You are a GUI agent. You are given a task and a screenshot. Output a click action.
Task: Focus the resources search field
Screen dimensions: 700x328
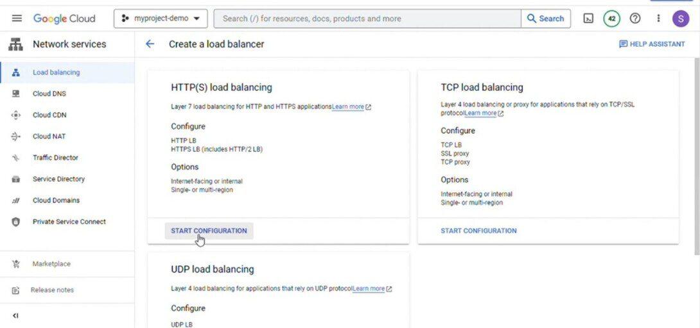coord(366,19)
